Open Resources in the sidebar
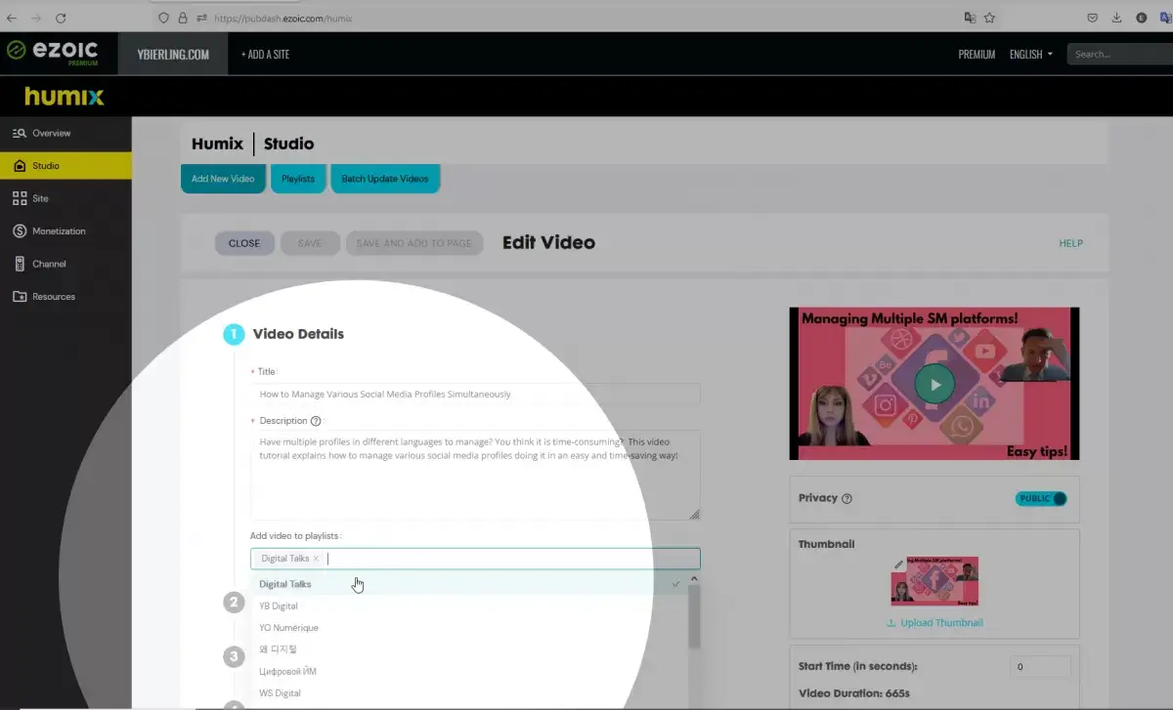This screenshot has width=1173, height=710. pyautogui.click(x=65, y=297)
